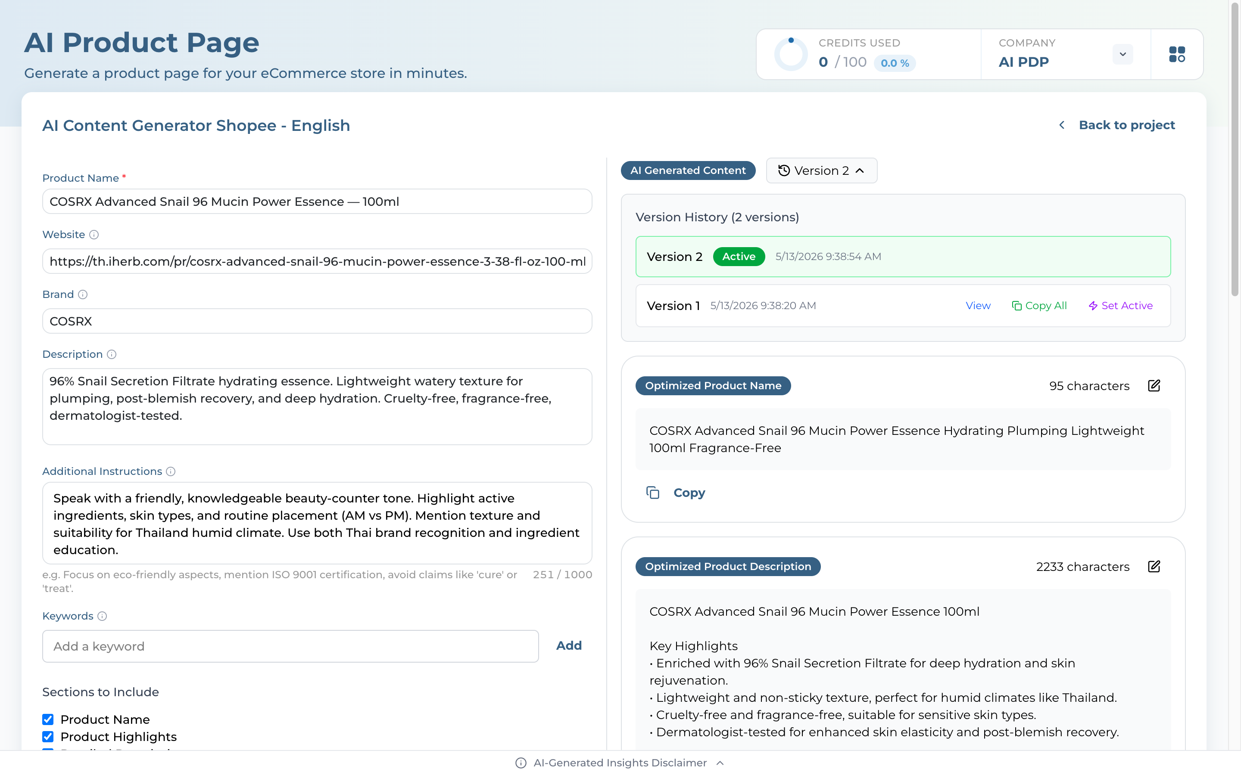Image resolution: width=1241 pixels, height=775 pixels.
Task: View Version 1 content
Action: [978, 306]
